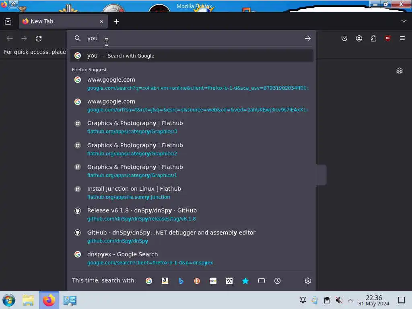Viewport: 412px width, 309px height.
Task: Open the notifications bell in tray
Action: coord(303,300)
